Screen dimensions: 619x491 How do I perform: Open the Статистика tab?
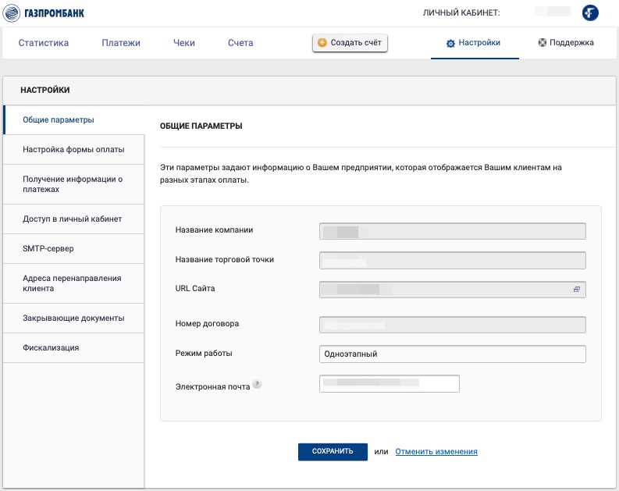[44, 43]
